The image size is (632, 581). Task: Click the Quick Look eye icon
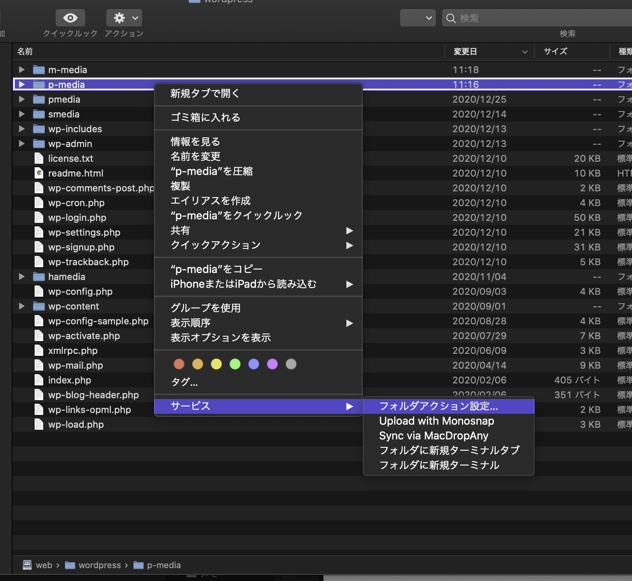pos(70,18)
